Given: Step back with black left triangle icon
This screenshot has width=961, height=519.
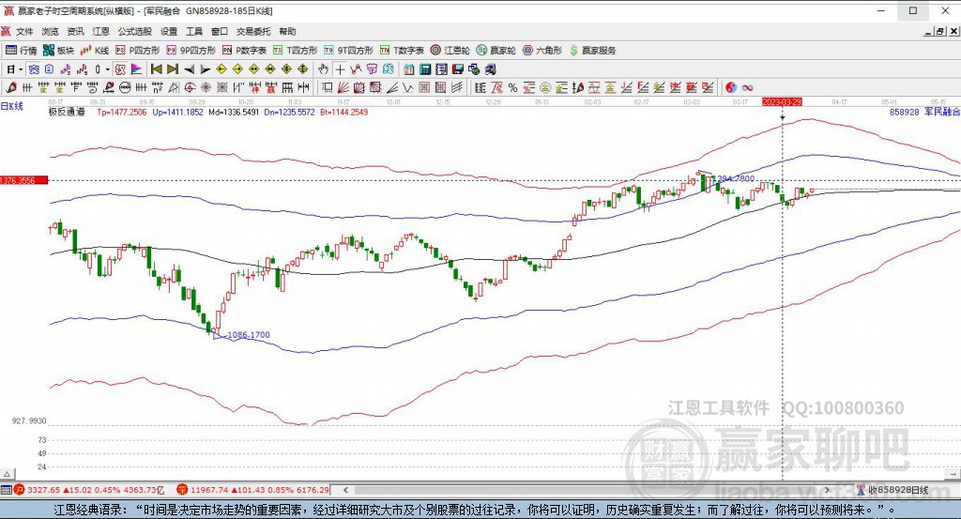Looking at the screenshot, I should tap(190, 69).
